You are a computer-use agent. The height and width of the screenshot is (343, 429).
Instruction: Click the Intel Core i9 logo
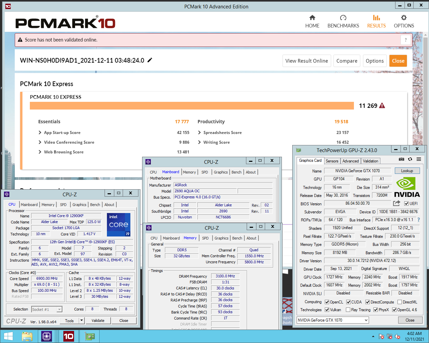click(x=119, y=224)
